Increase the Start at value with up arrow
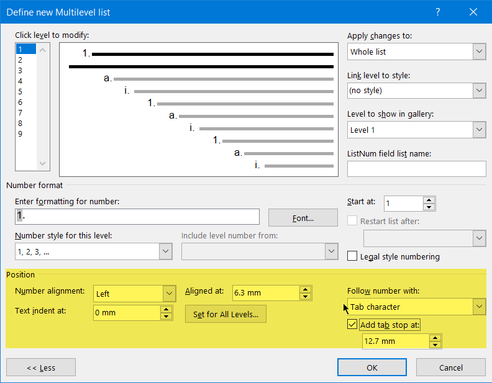492x383 pixels. coord(429,200)
